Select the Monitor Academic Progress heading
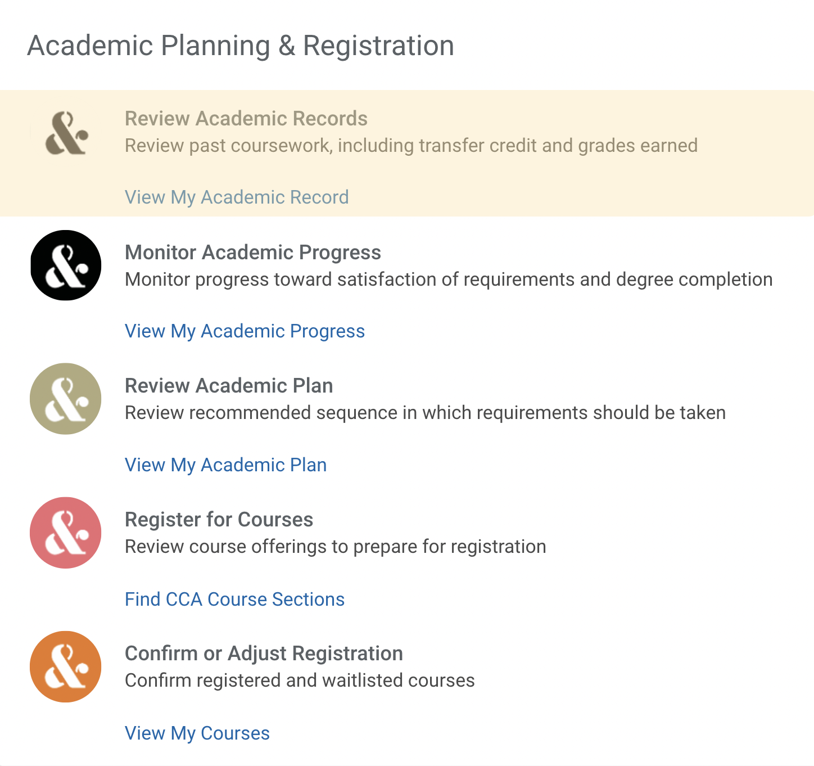 click(253, 253)
